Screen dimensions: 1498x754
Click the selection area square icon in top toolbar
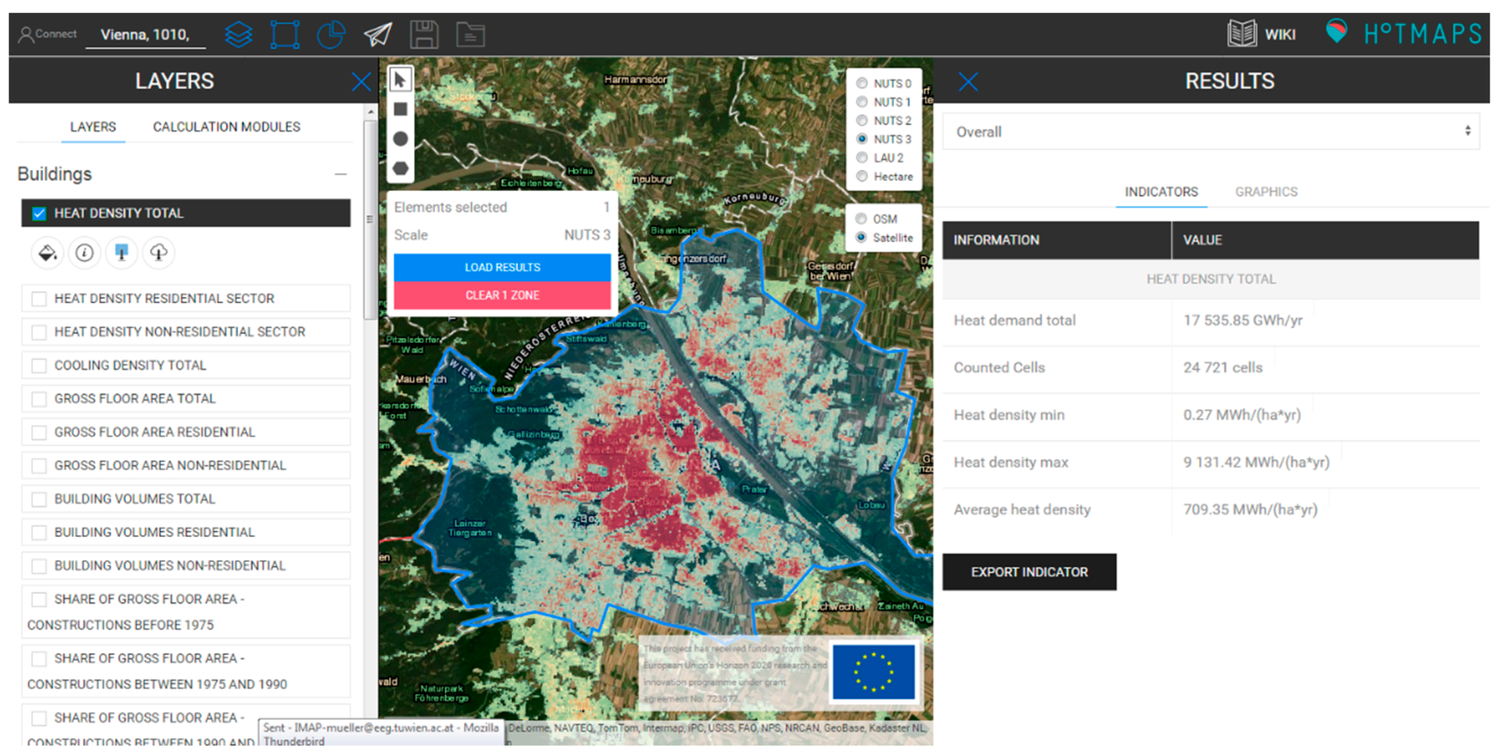pyautogui.click(x=284, y=34)
